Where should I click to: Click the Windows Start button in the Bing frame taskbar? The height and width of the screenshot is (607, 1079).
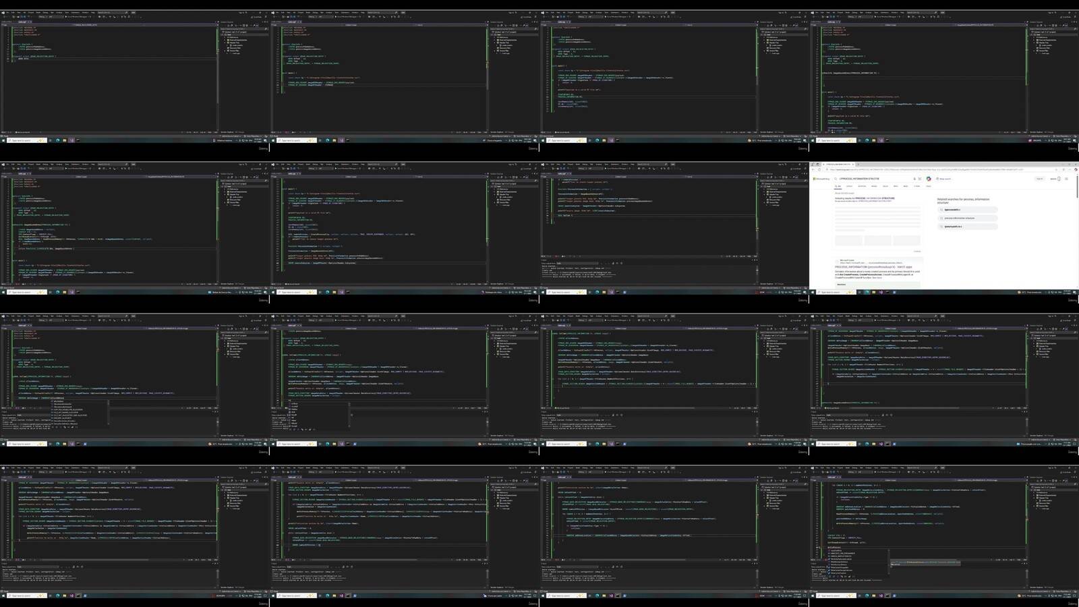tap(812, 292)
